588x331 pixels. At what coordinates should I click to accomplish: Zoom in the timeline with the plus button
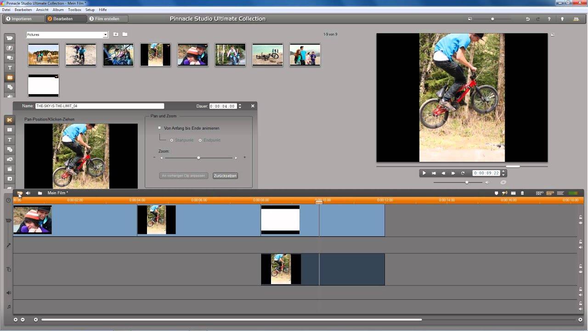coord(16,320)
